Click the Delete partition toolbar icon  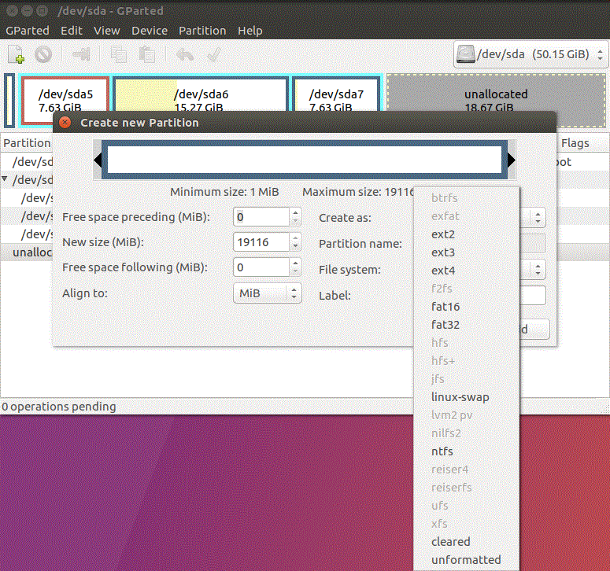pyautogui.click(x=43, y=54)
